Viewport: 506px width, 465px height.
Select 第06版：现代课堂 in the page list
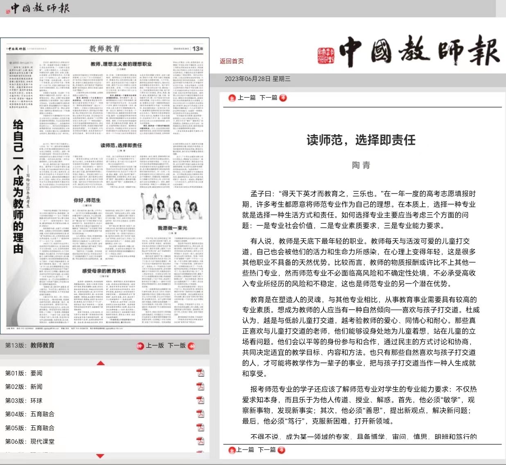click(x=30, y=441)
